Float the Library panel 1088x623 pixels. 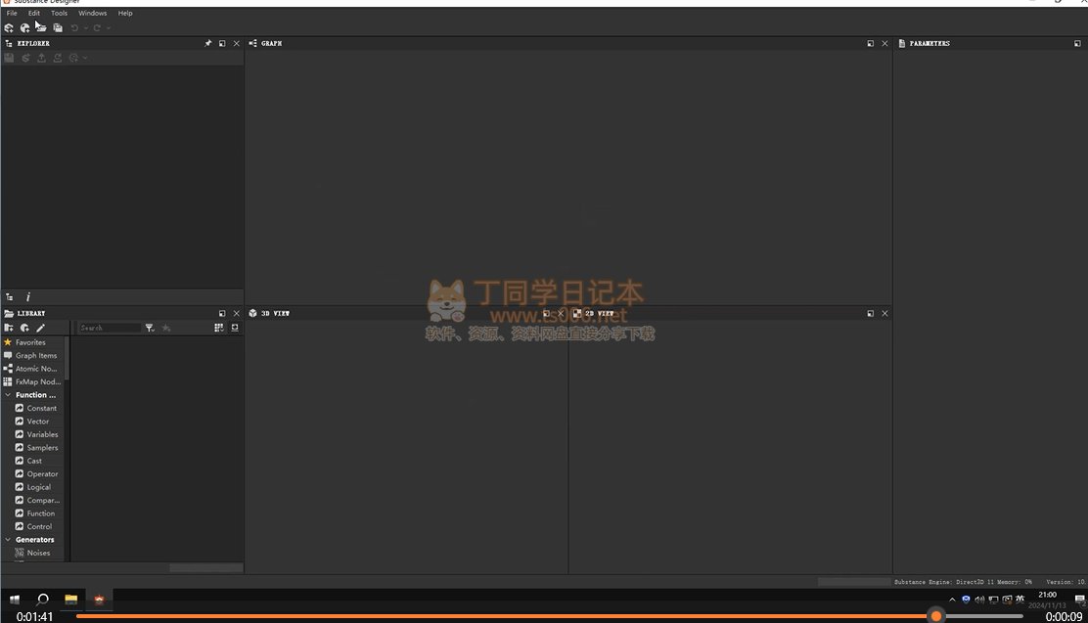222,314
